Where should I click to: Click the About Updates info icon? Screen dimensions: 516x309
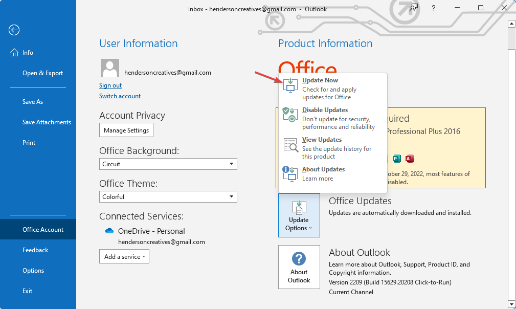click(x=289, y=173)
